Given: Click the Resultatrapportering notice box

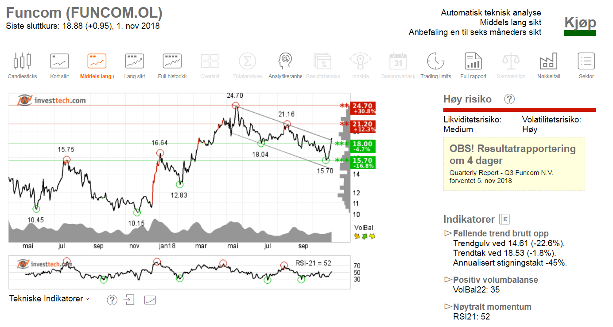Looking at the screenshot, I should [x=514, y=164].
